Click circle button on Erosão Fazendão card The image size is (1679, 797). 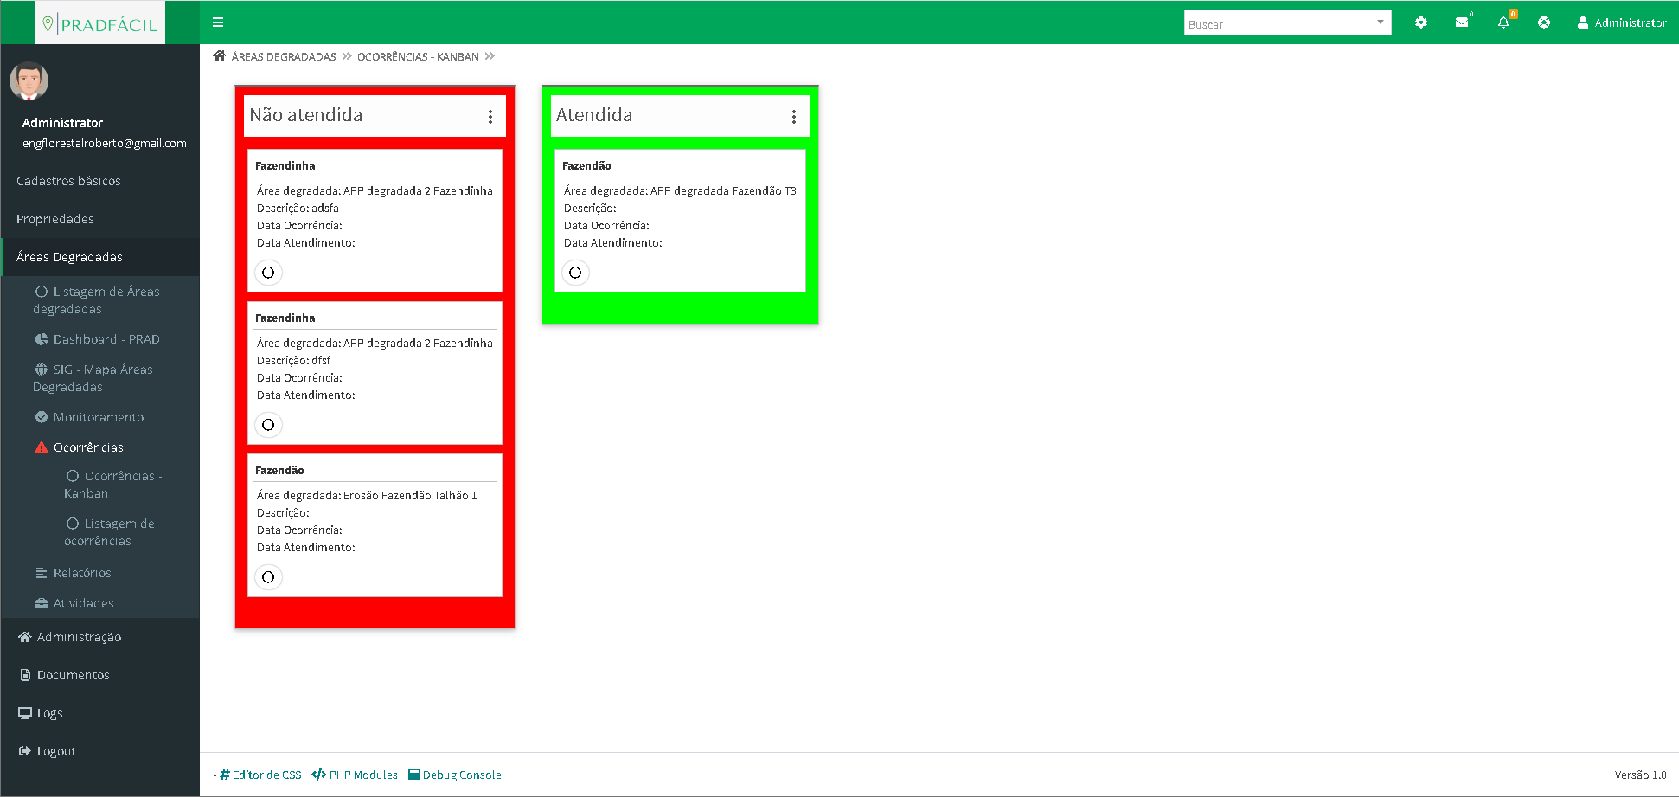click(x=268, y=577)
